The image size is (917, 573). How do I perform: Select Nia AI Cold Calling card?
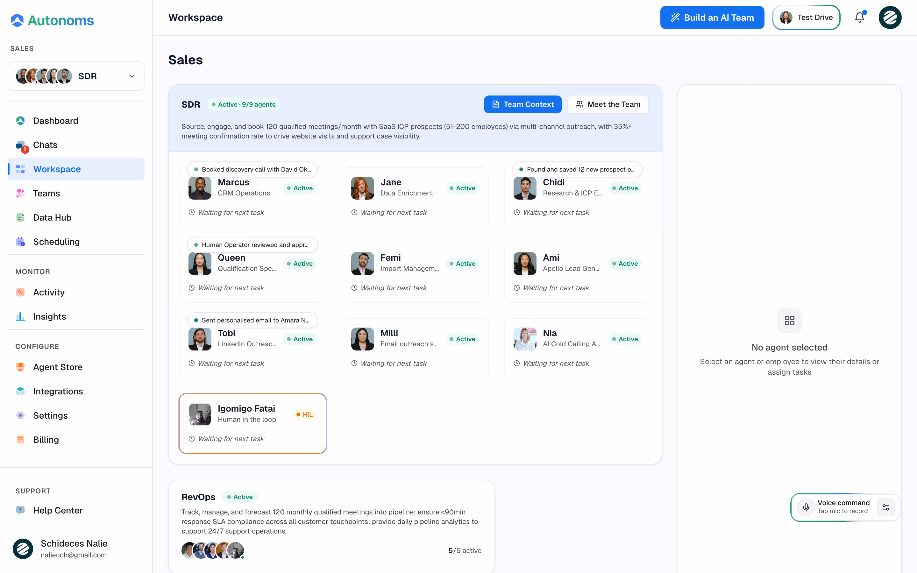578,348
